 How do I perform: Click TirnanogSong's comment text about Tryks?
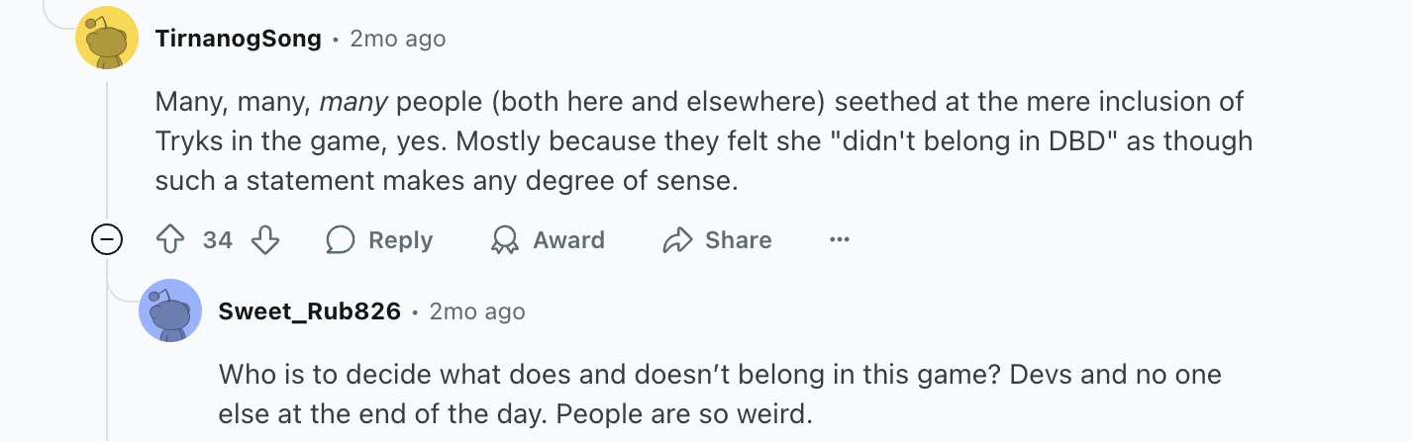[x=693, y=140]
